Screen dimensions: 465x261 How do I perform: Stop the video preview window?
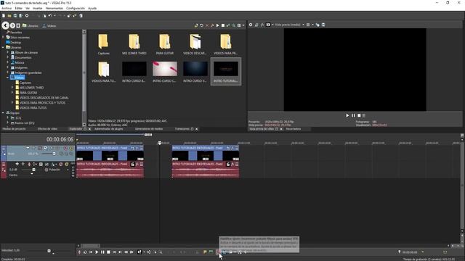[x=359, y=116]
